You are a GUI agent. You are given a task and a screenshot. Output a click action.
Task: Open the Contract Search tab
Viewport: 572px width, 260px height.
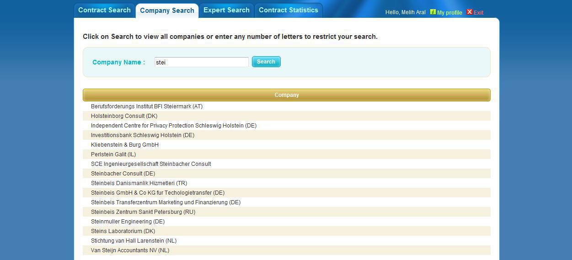(104, 10)
